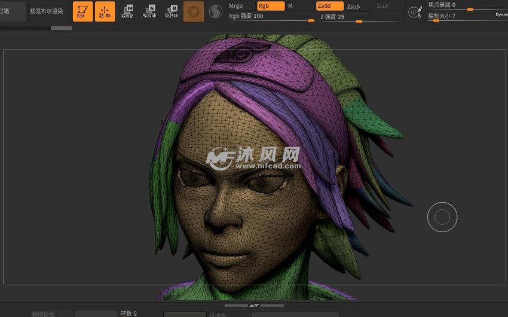This screenshot has height=317, width=508.
Task: Click the leaf symbol on the purple headband
Action: 242,53
